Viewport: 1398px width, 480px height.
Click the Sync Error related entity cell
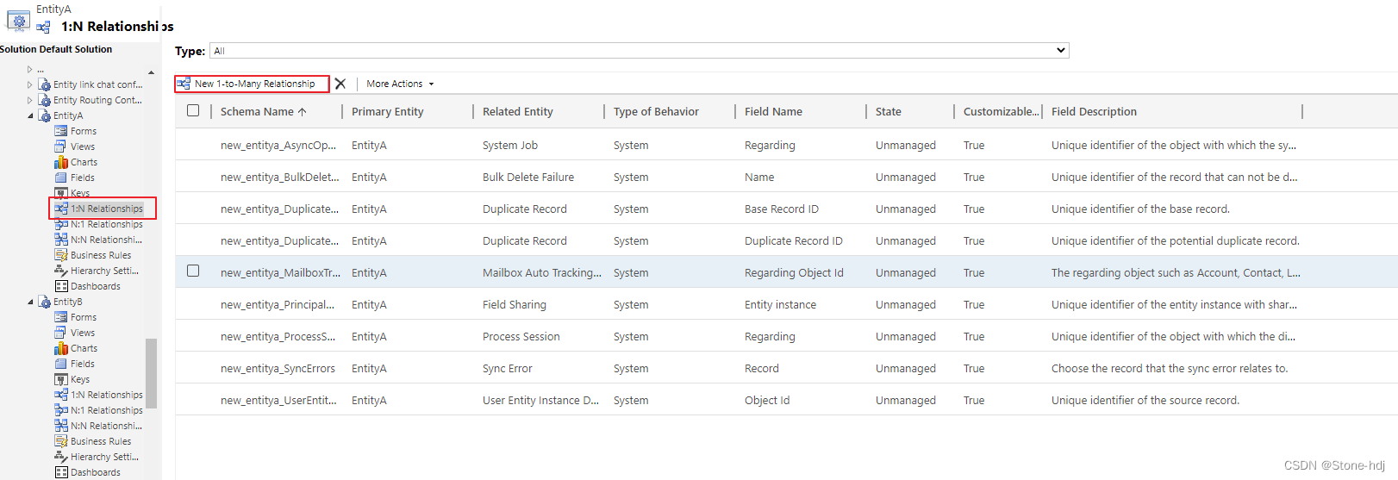508,368
